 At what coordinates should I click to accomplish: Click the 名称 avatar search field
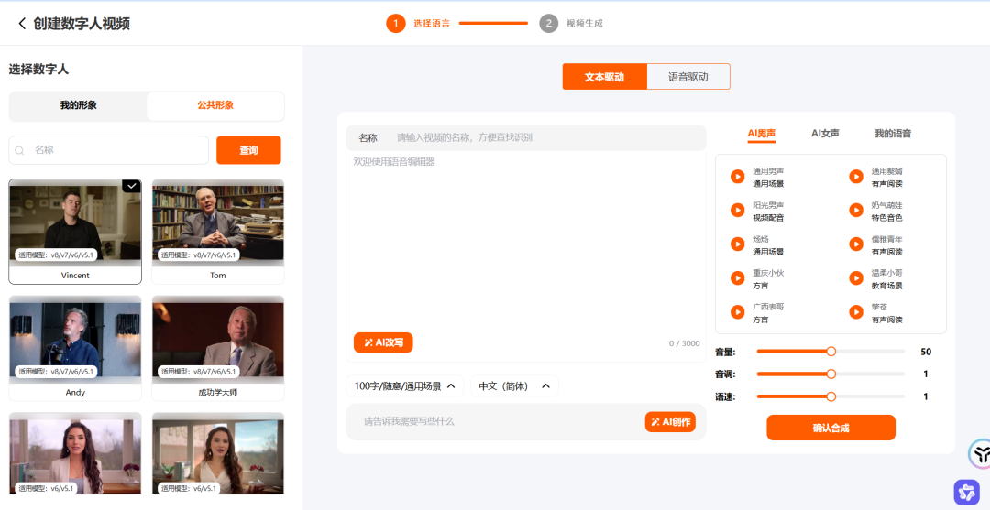pyautogui.click(x=108, y=151)
